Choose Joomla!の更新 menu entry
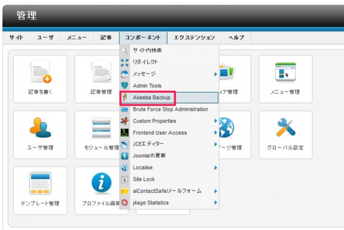344x230 pixels. pyautogui.click(x=169, y=156)
